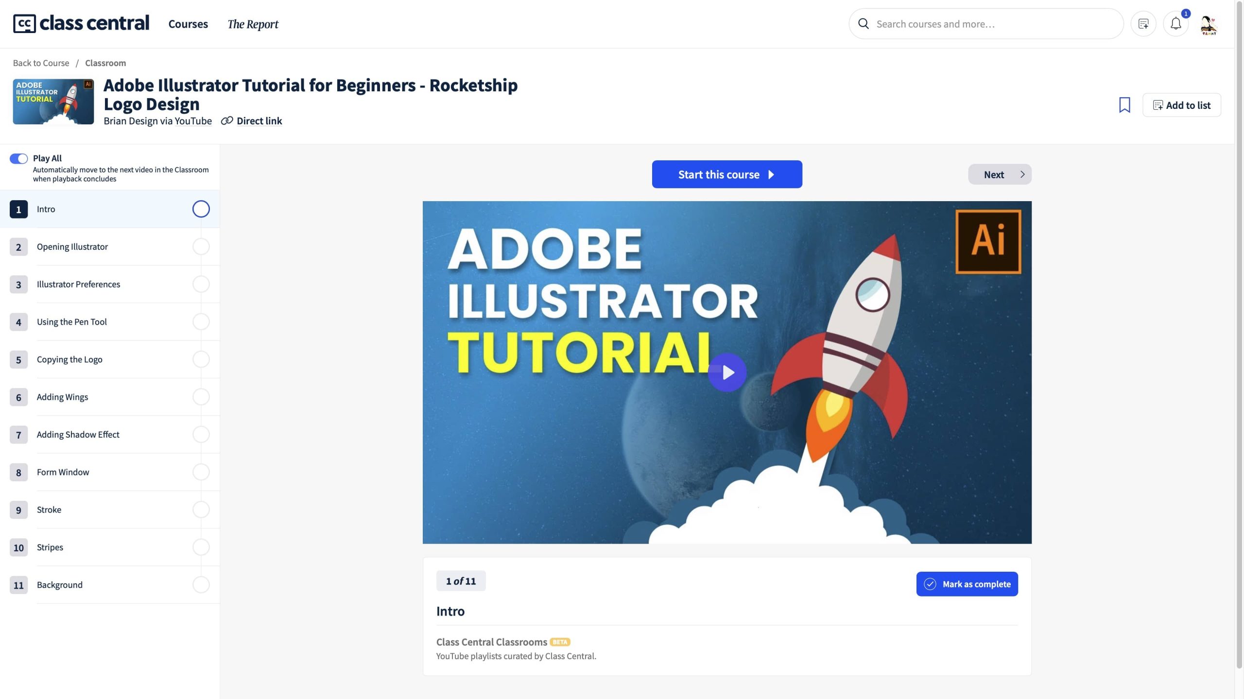Click Start this course button
Viewport: 1244px width, 699px height.
726,174
